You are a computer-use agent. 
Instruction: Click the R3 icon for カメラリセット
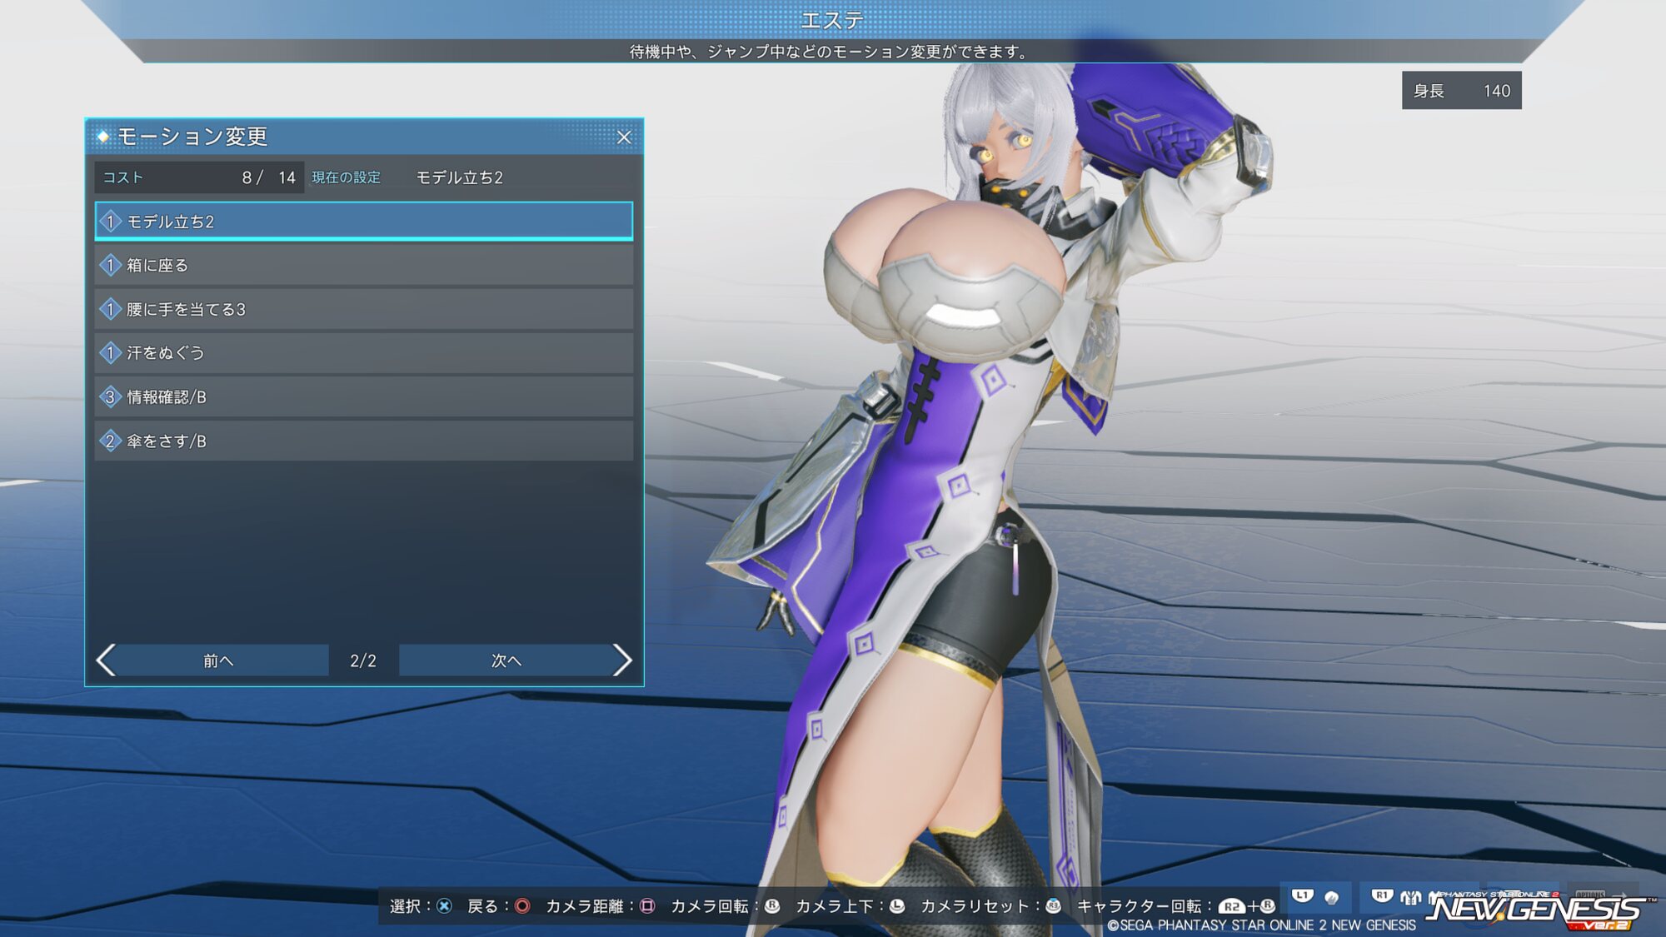coord(1053,906)
